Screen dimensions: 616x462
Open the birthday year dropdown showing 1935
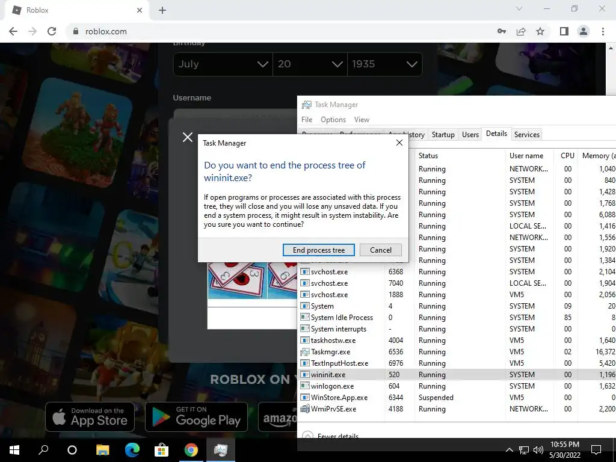384,64
